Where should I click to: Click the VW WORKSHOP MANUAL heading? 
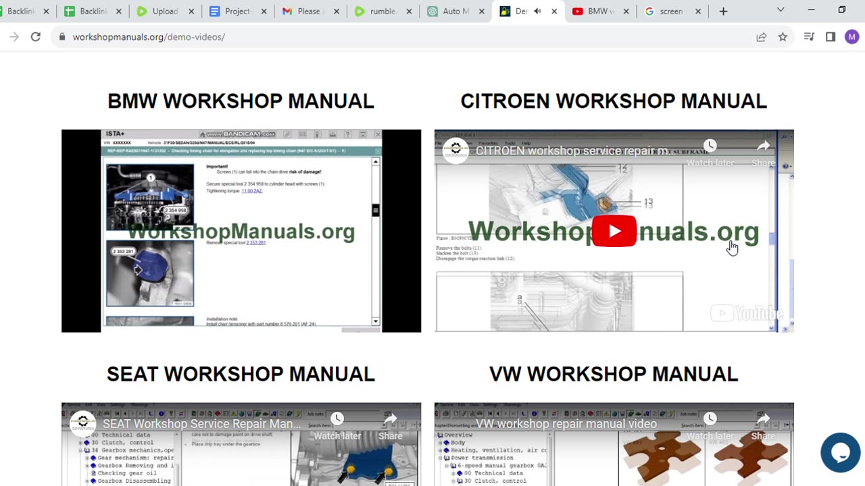[614, 374]
